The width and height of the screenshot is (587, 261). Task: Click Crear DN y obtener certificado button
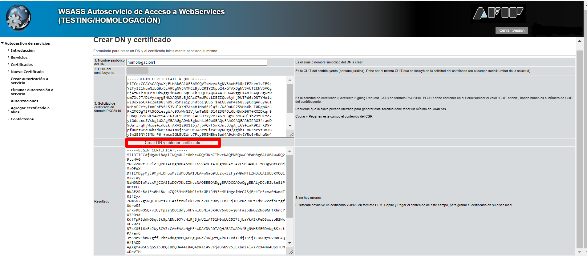(172, 143)
